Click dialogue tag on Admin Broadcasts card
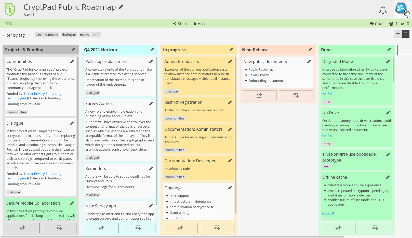Viewport: 412px width, 238px height. pyautogui.click(x=172, y=91)
